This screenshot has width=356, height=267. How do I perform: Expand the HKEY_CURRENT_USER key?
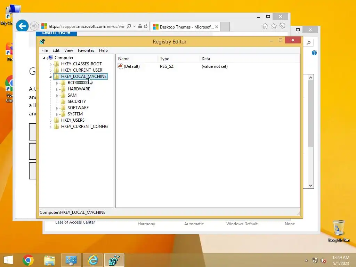click(x=50, y=71)
